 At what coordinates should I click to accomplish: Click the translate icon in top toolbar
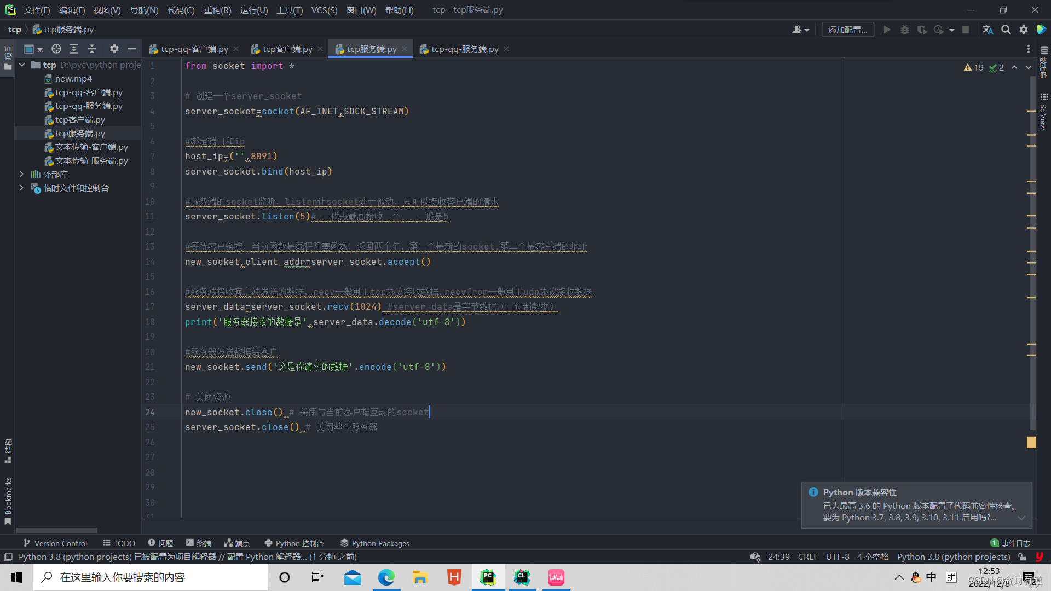pos(988,30)
